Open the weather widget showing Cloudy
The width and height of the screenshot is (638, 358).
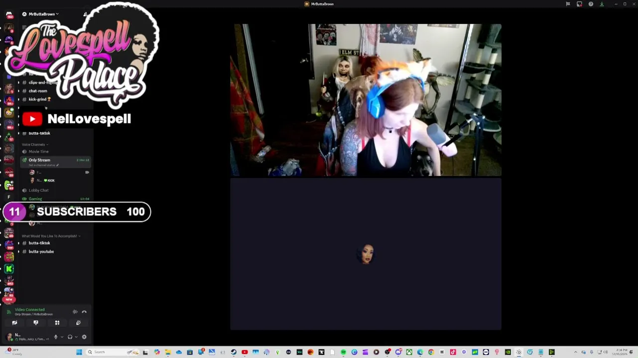14,352
